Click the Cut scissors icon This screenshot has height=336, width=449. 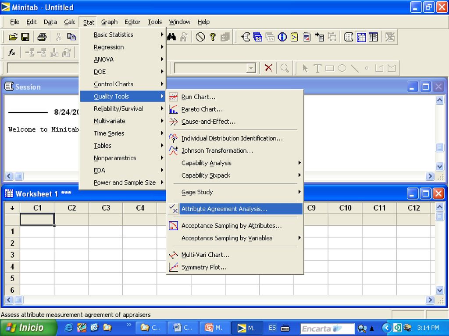pos(58,37)
